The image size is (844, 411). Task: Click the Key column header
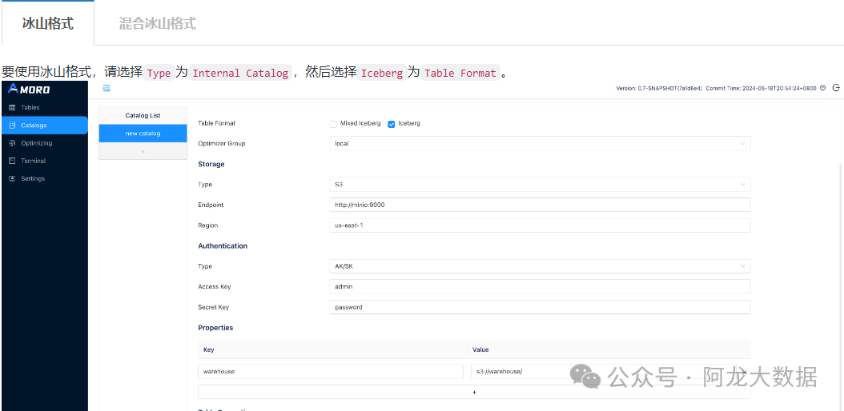coord(209,349)
